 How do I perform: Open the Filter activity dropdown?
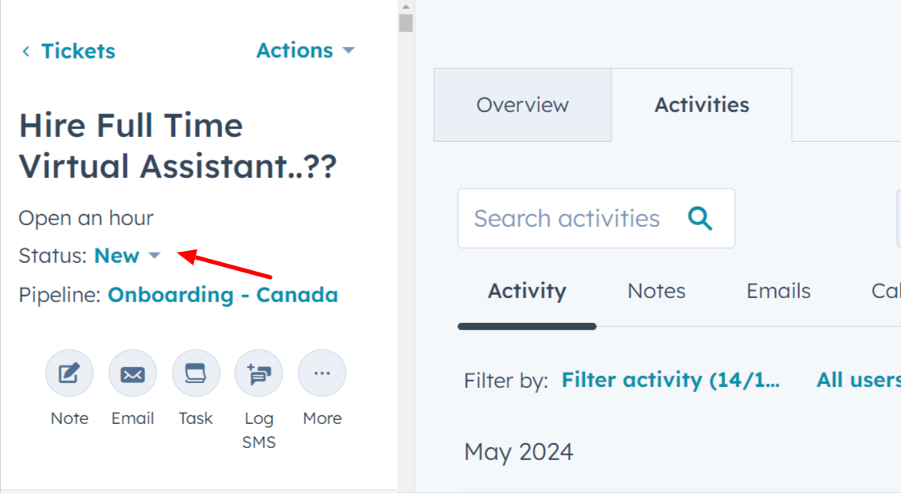(x=670, y=380)
